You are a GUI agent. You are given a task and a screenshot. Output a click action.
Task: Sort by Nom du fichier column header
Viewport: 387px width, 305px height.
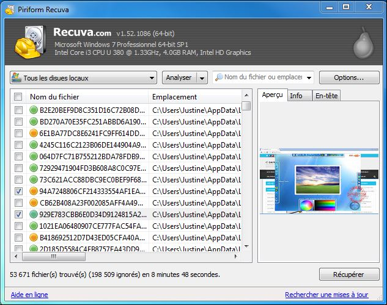click(x=87, y=97)
